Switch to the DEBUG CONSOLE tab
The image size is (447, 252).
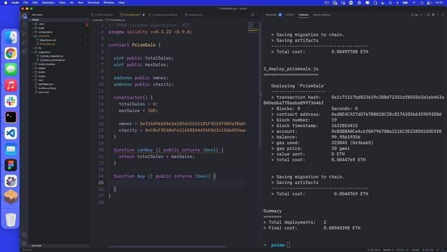322,15
